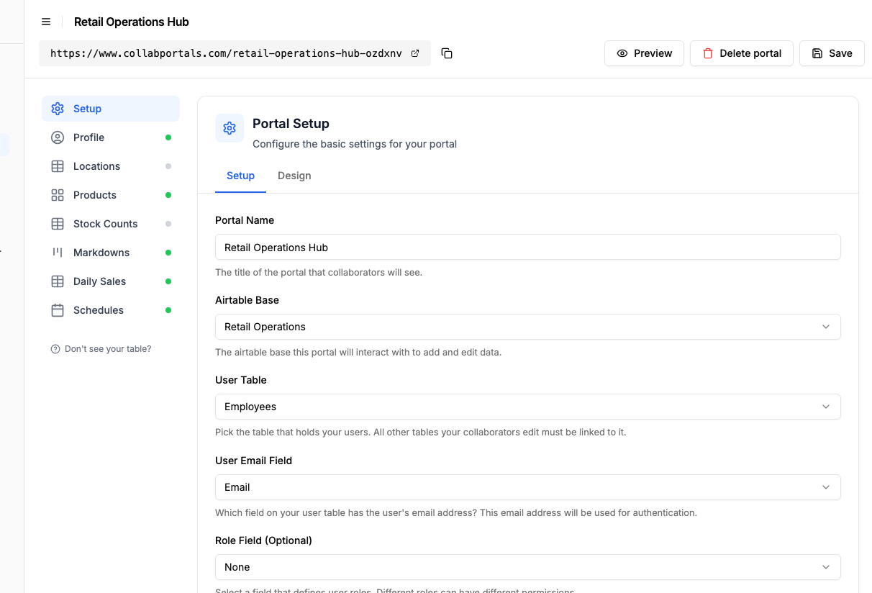
Task: Open Setup in the sidebar
Action: click(x=111, y=109)
